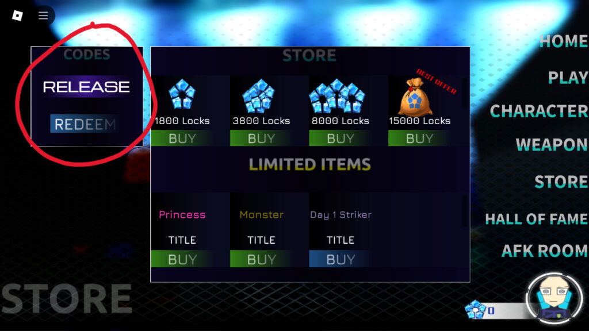The width and height of the screenshot is (589, 331).
Task: Buy the 15000 Locks best offer
Action: point(419,138)
